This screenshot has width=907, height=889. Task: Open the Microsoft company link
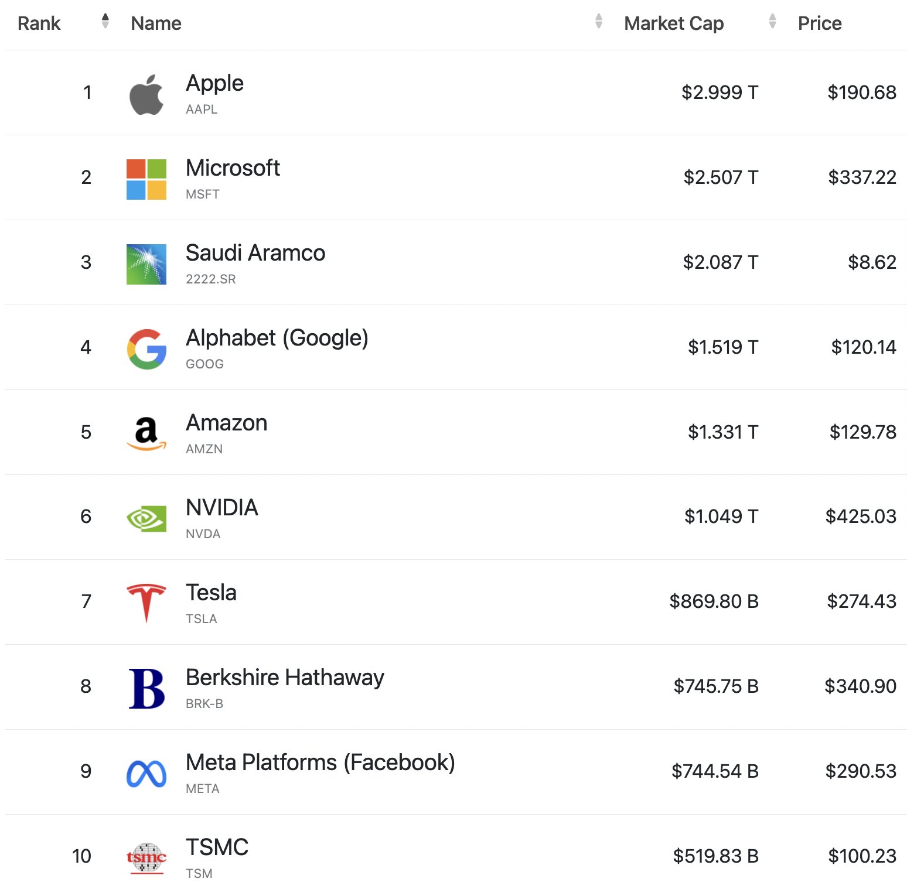pyautogui.click(x=233, y=168)
